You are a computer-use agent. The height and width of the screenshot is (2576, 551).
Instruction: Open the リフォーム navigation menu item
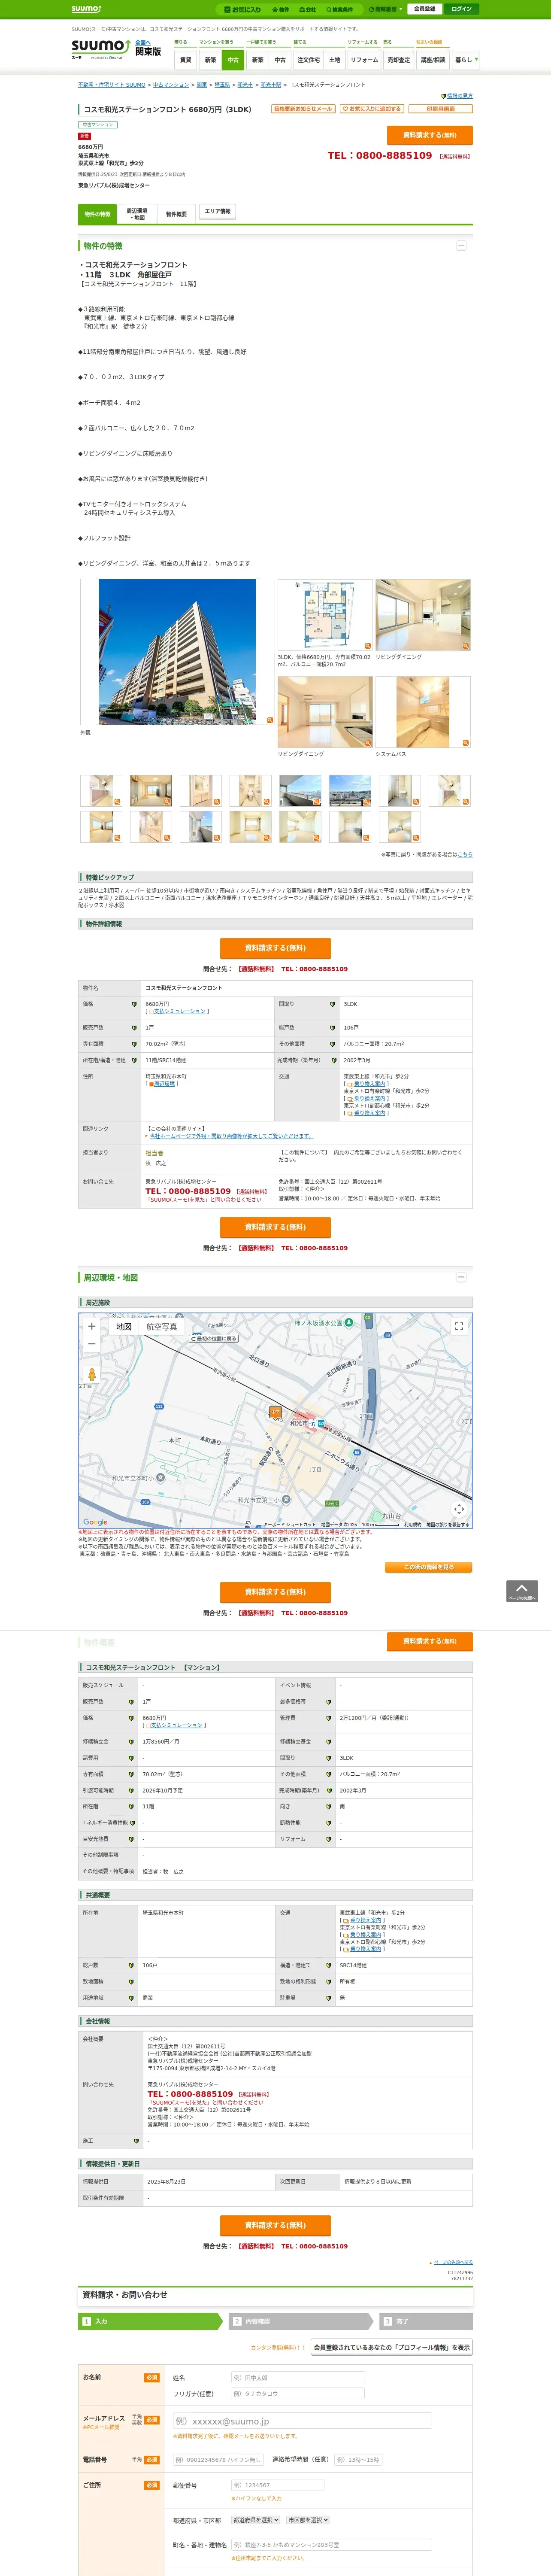coord(364,60)
